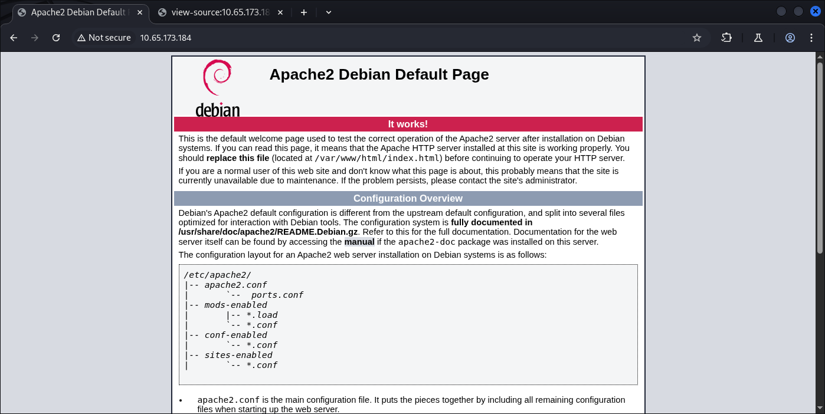Open the Extensions puzzle-piece menu
825x414 pixels.
tap(726, 38)
